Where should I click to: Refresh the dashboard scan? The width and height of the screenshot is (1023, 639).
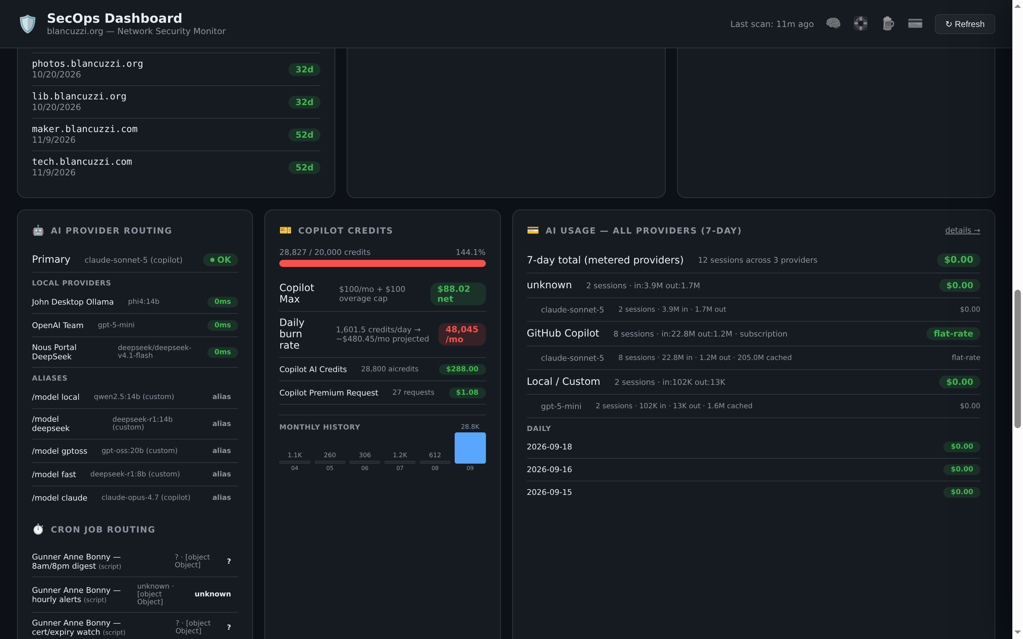coord(964,24)
